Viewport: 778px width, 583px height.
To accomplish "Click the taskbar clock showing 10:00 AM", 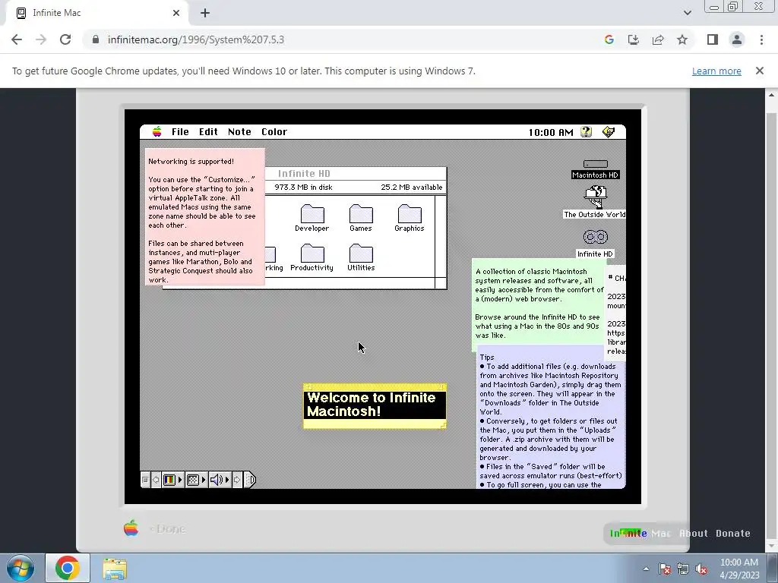I will (x=738, y=569).
